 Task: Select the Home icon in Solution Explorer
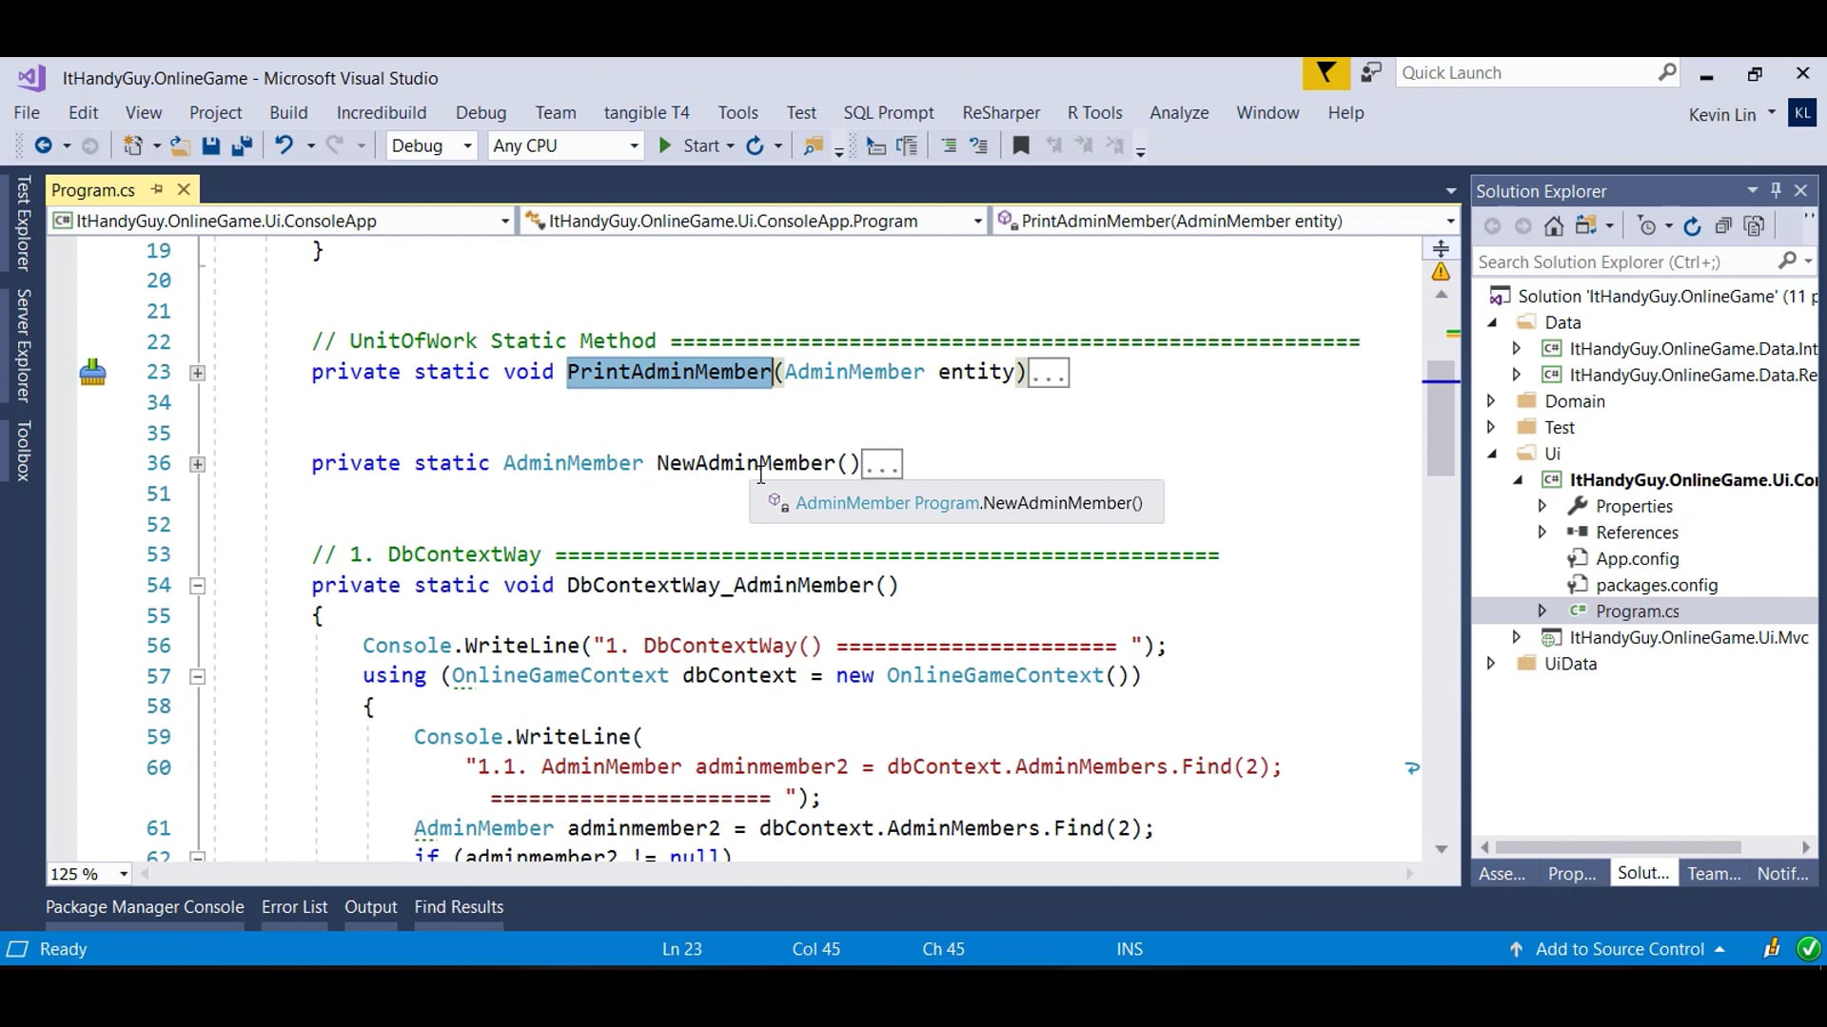tap(1556, 226)
